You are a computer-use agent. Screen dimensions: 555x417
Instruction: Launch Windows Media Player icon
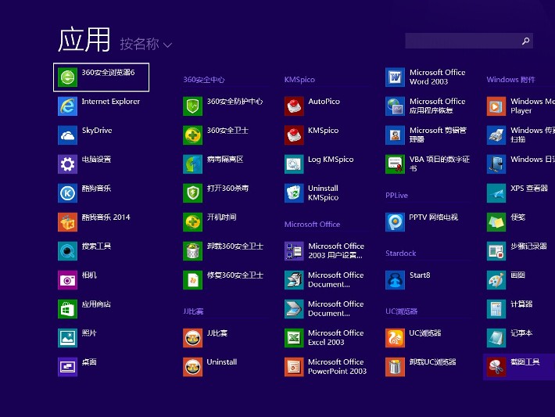[x=496, y=106]
